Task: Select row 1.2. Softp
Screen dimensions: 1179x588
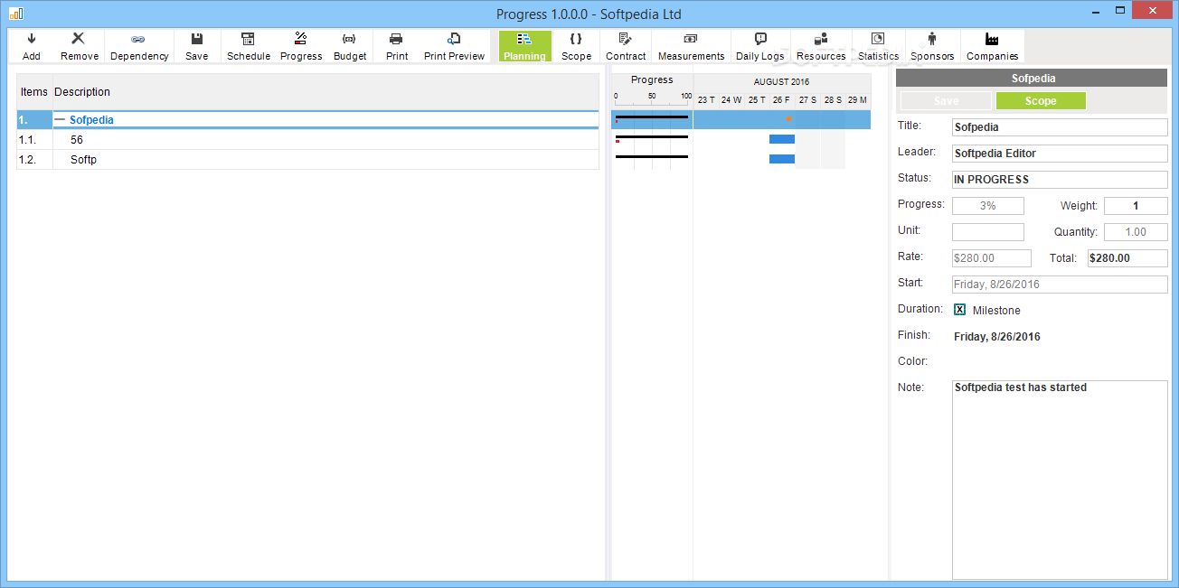Action: [x=307, y=160]
